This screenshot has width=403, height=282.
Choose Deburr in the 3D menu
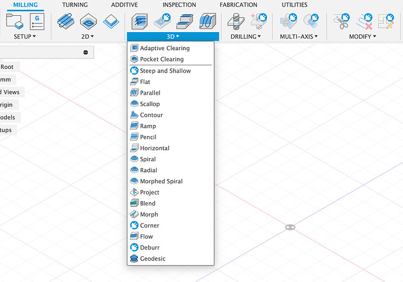point(171,248)
